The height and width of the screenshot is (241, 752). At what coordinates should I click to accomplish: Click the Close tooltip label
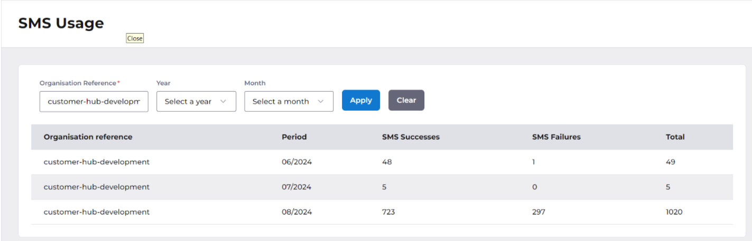pyautogui.click(x=135, y=38)
